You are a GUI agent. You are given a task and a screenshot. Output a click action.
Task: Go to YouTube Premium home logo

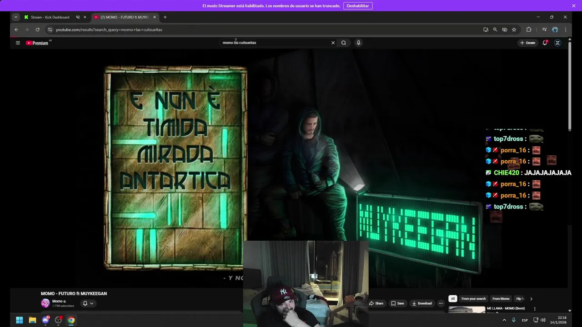tap(37, 43)
